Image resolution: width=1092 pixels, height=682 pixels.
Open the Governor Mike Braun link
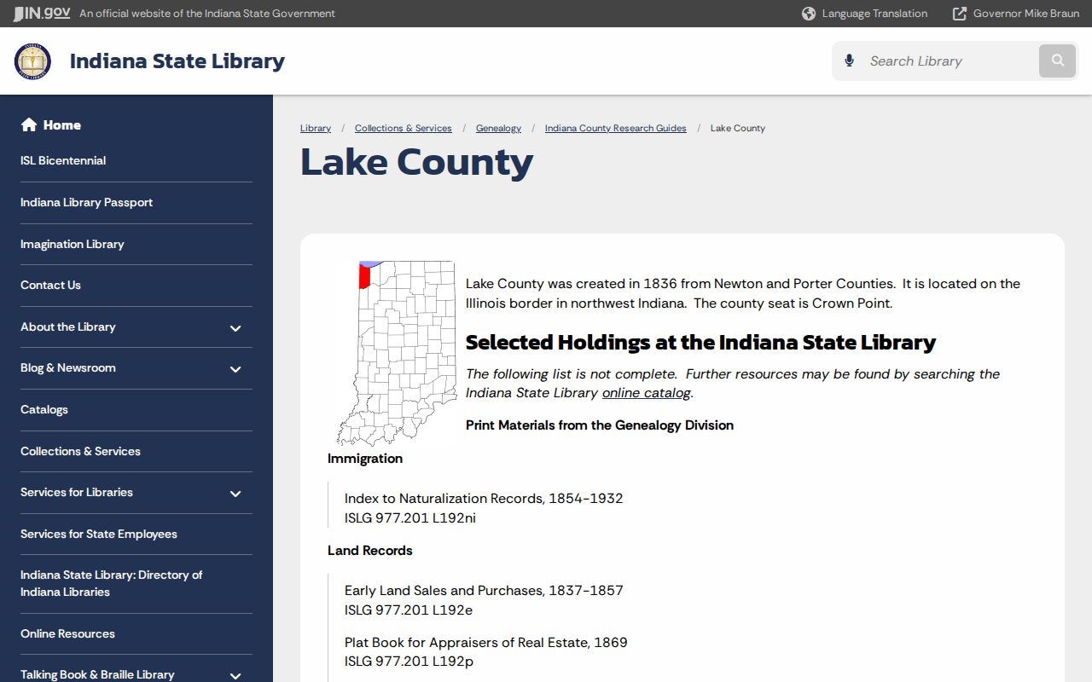(1026, 14)
